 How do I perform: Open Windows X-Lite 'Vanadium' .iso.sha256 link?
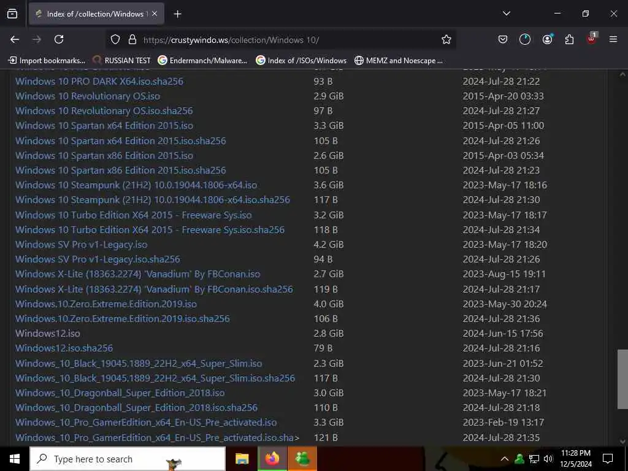[x=154, y=289]
